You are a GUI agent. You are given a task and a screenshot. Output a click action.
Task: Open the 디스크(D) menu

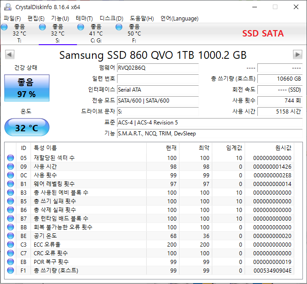pos(112,18)
